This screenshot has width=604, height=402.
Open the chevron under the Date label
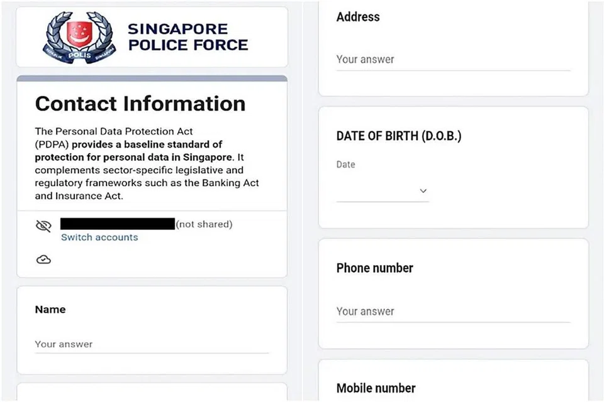click(x=423, y=190)
